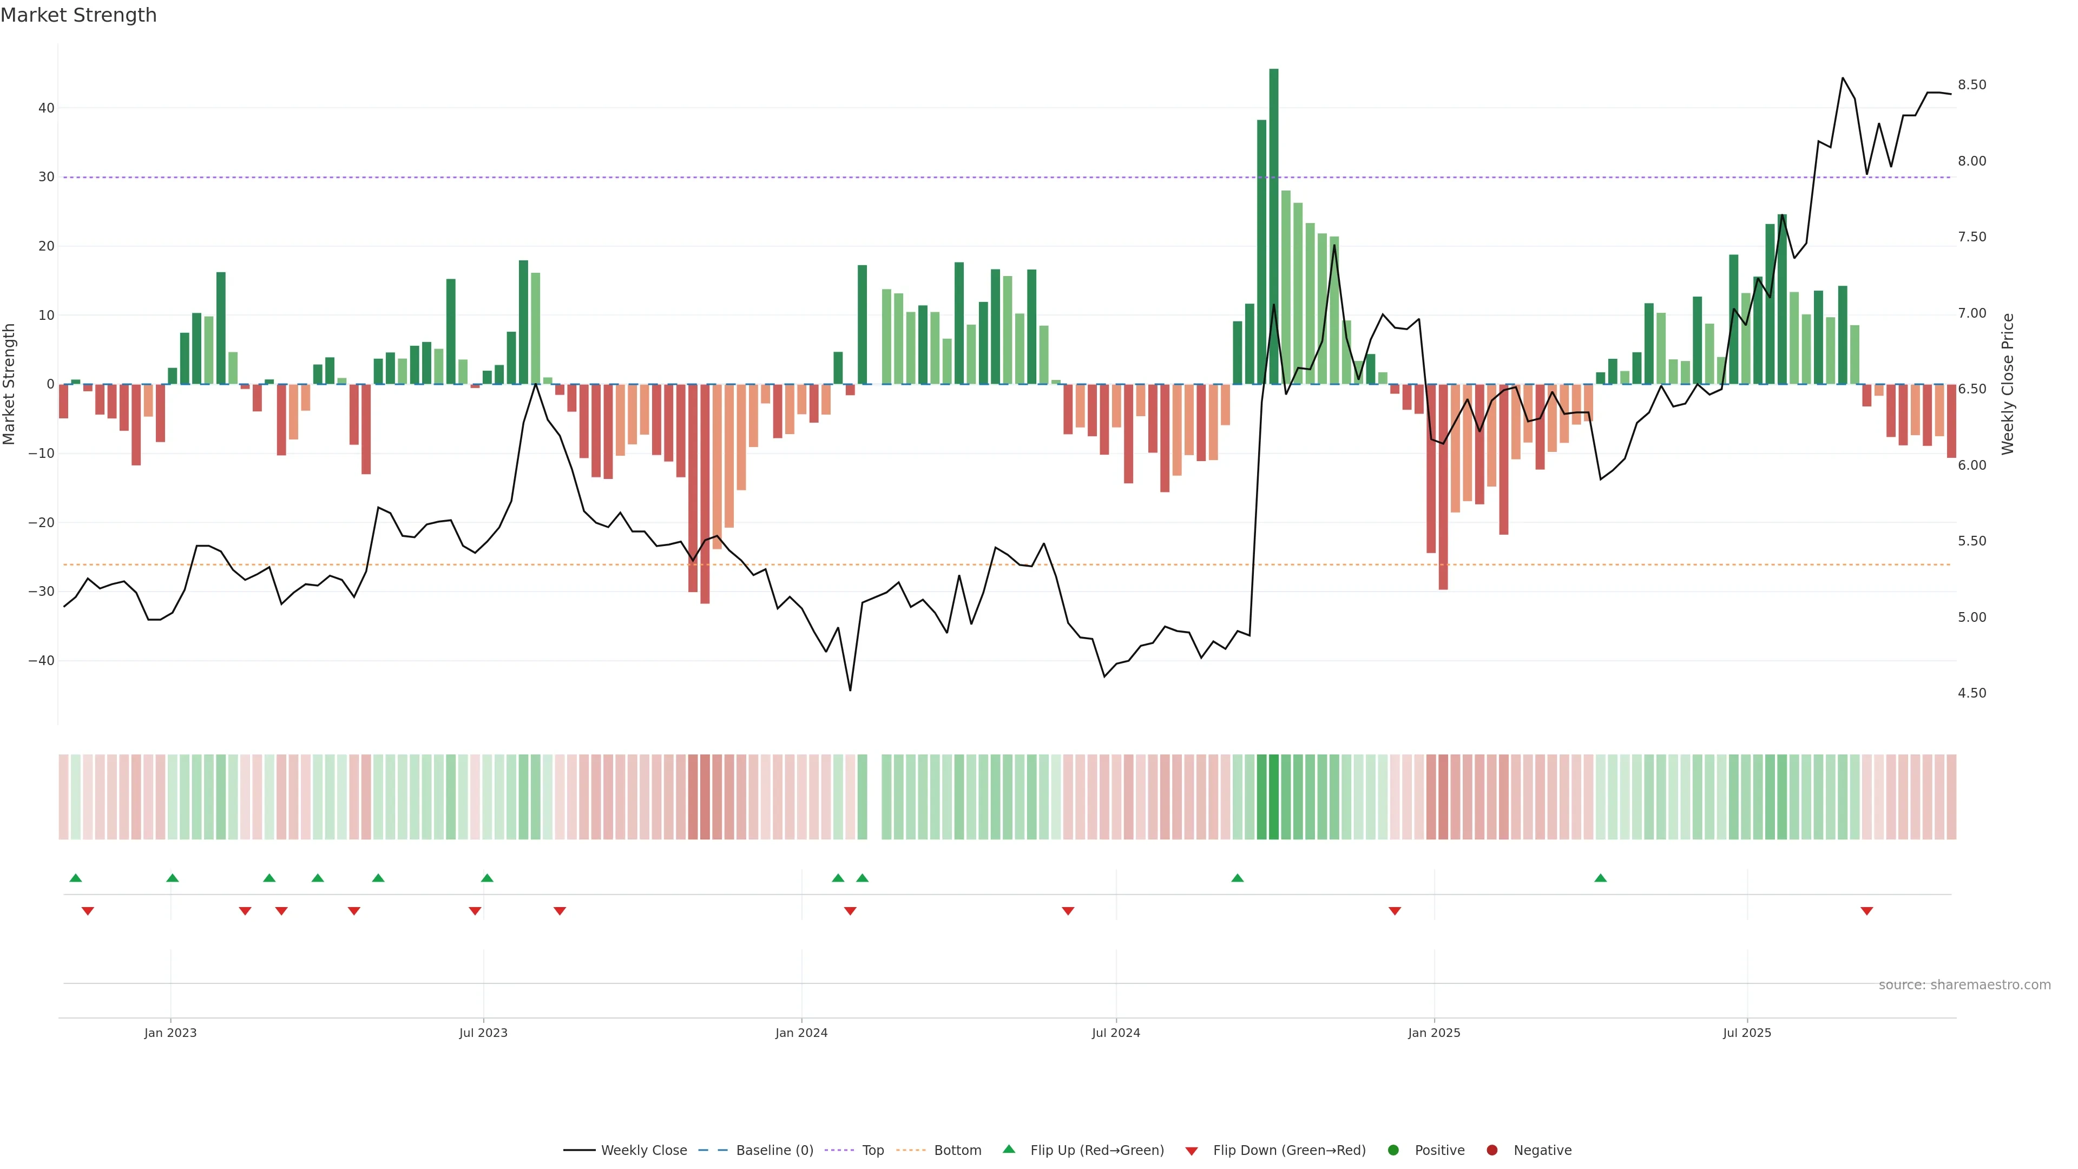Click the 8.50 right axis tick label

point(1971,85)
